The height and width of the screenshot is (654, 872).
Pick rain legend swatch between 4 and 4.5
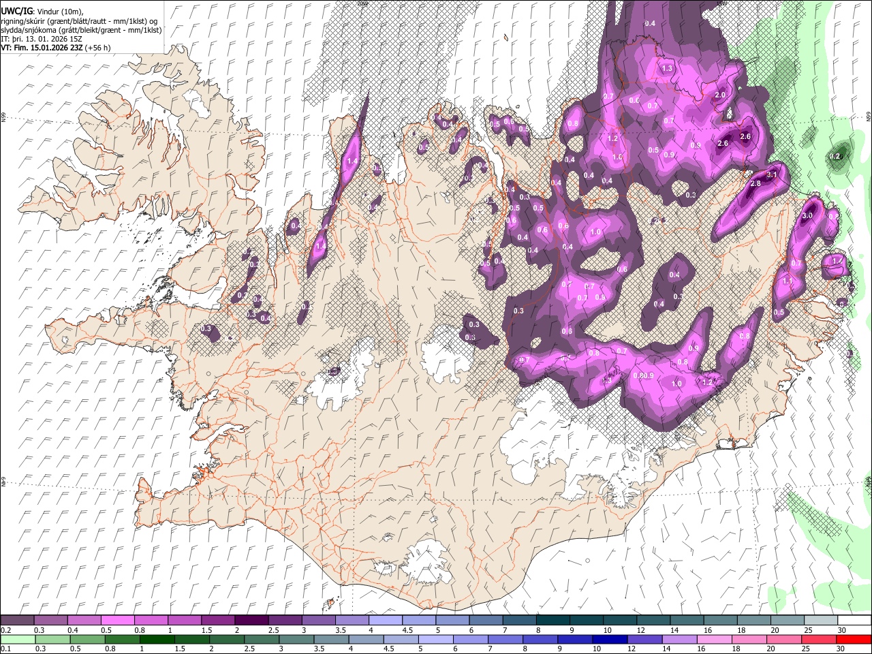[366, 640]
